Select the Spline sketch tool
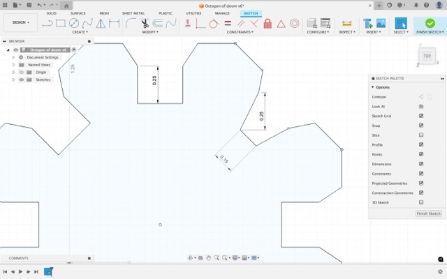 (x=87, y=23)
